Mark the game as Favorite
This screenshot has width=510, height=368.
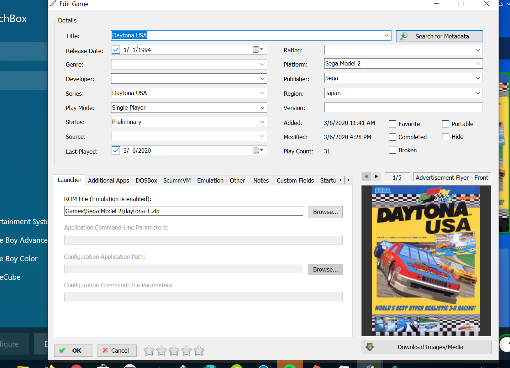point(393,124)
